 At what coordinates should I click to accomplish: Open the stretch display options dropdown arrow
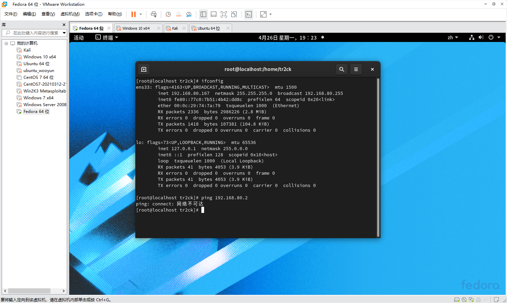(271, 14)
